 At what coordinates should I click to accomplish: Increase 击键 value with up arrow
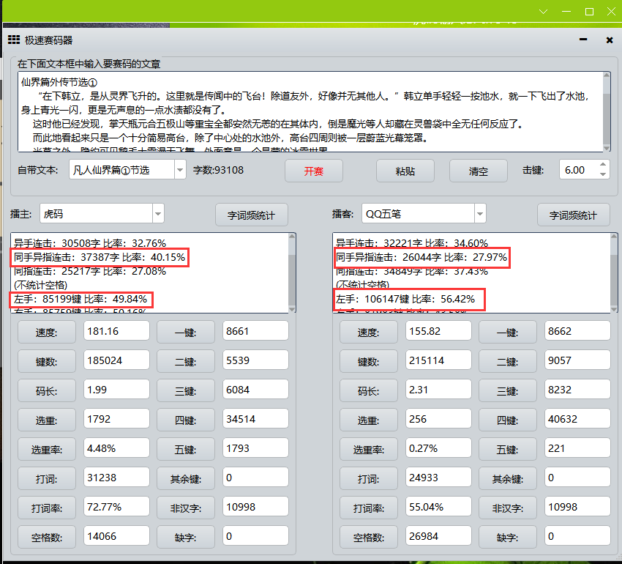(x=603, y=166)
